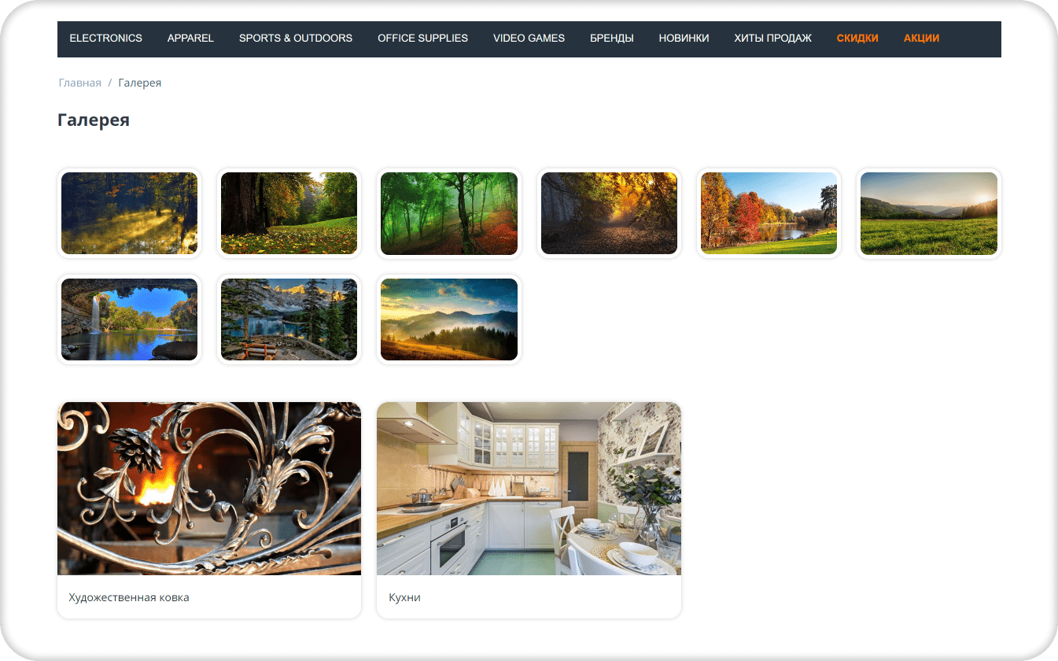1058x661 pixels.
Task: Select Office Supplies in navigation
Action: coord(422,38)
